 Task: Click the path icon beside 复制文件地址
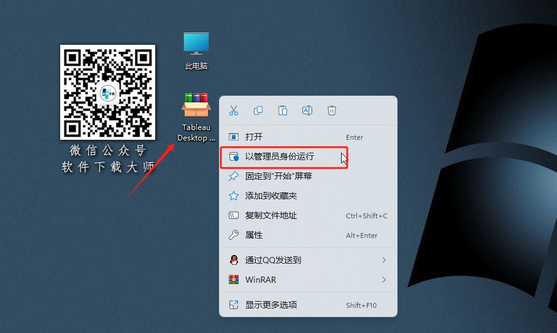point(233,215)
